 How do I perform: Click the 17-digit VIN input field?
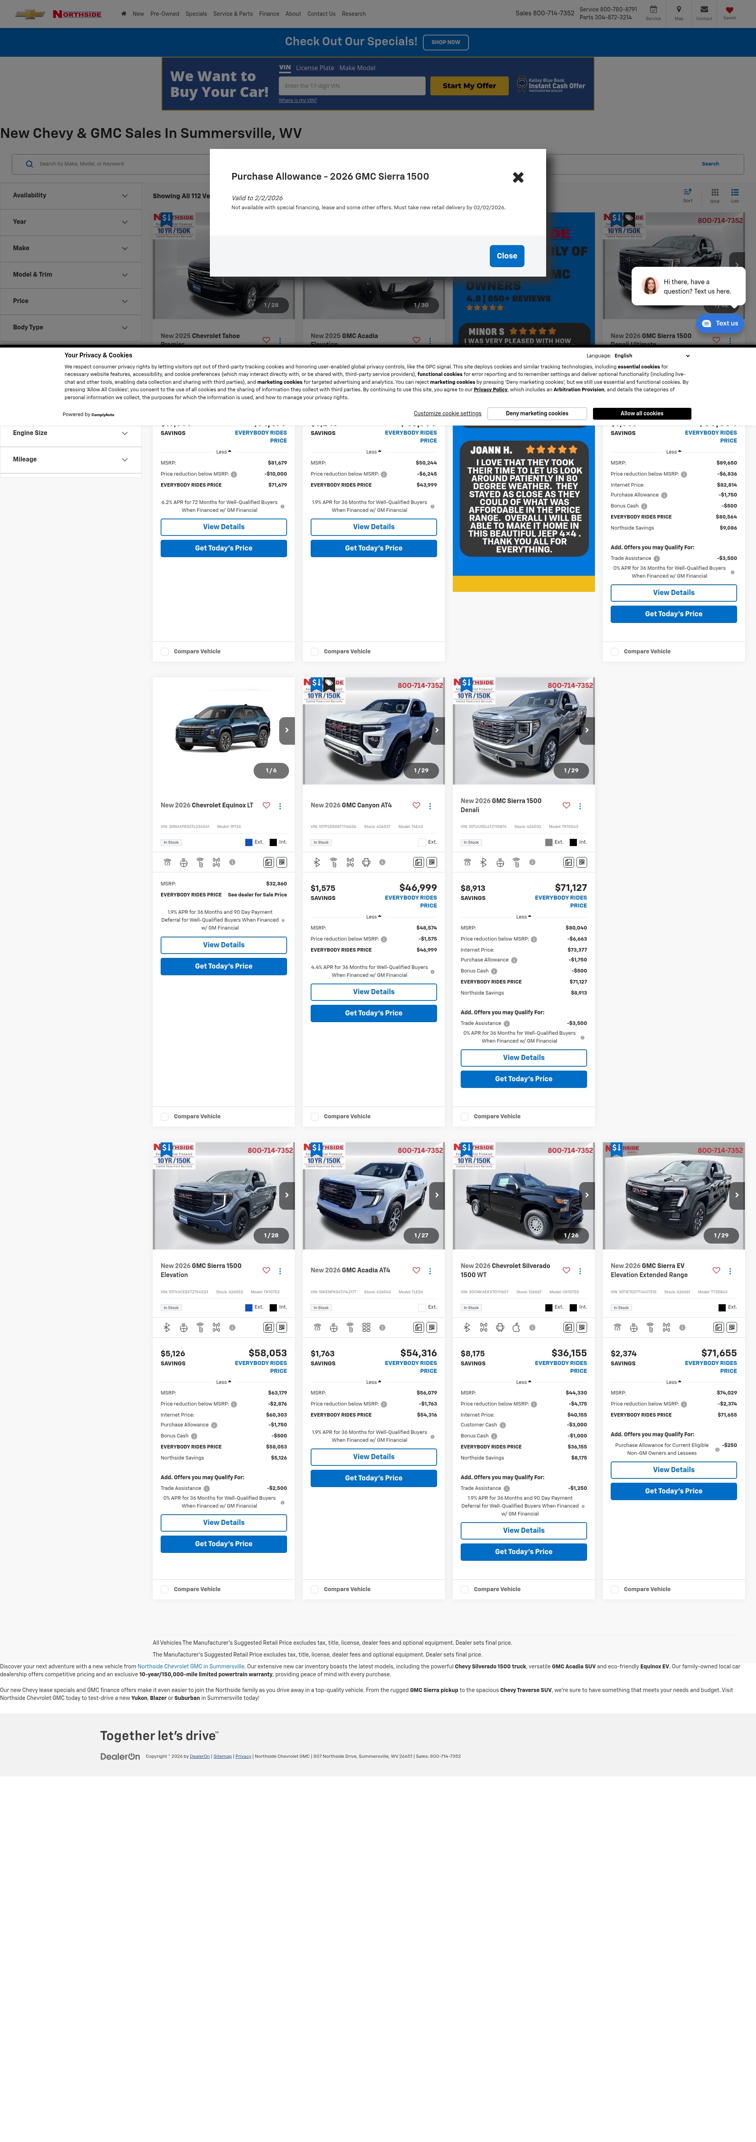352,86
